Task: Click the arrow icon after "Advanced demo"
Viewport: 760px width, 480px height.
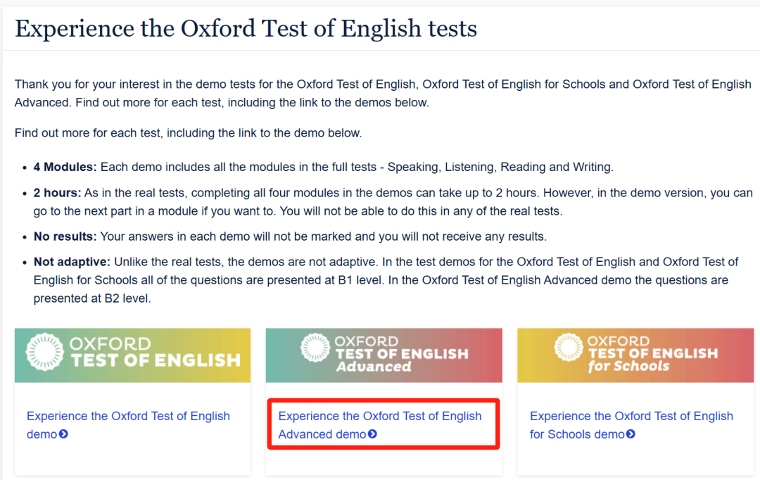Action: point(373,434)
